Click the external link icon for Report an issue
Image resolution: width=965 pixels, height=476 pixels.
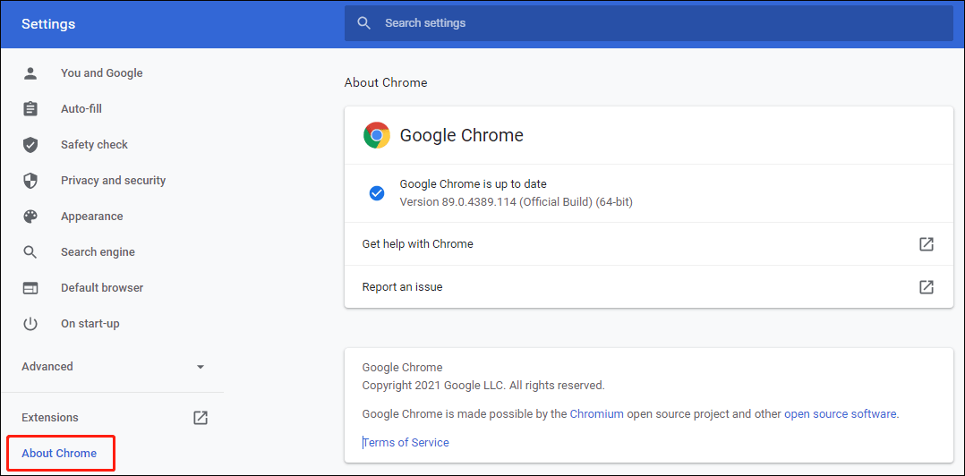pyautogui.click(x=927, y=286)
